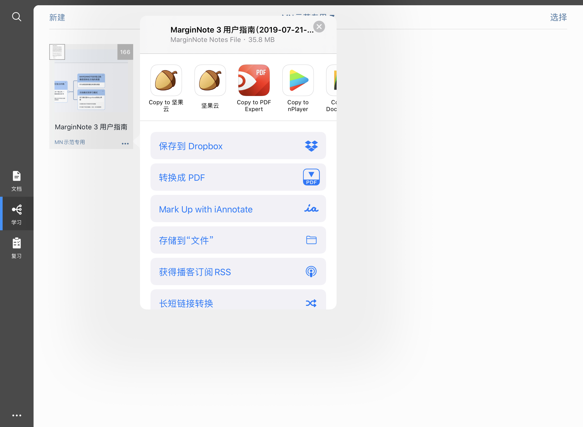Save using 存储到“文件”
Viewport: 583px width, 427px height.
(x=238, y=240)
